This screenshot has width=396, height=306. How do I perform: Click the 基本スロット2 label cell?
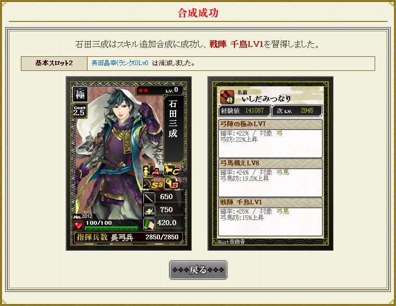(x=54, y=63)
